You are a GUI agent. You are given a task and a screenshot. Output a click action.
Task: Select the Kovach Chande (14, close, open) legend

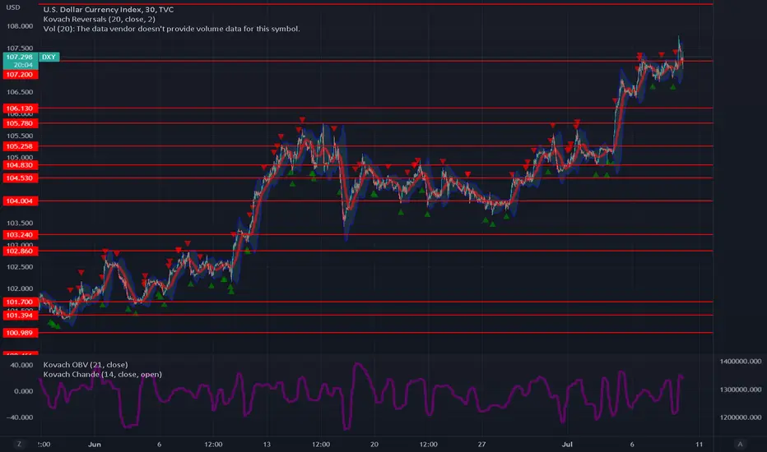pos(103,374)
